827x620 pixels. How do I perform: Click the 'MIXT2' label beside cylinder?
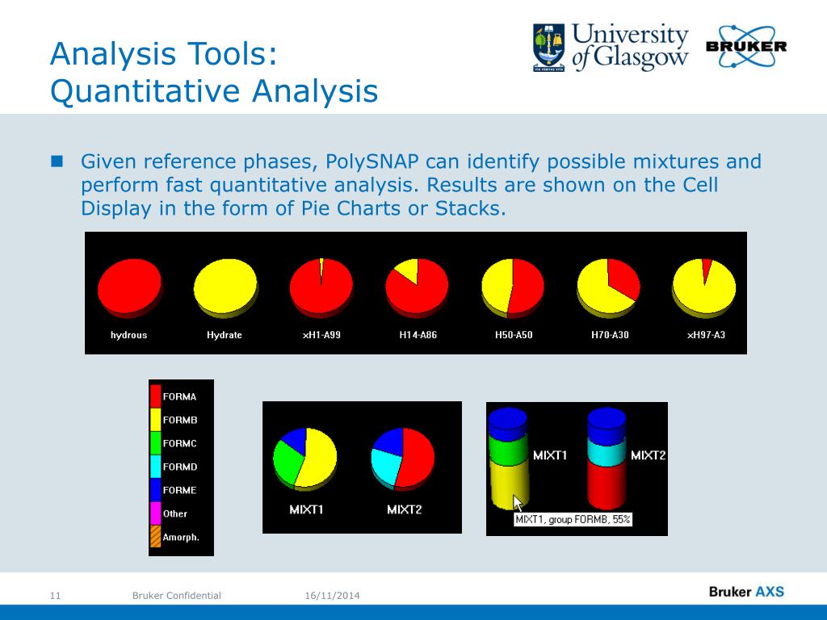[649, 455]
